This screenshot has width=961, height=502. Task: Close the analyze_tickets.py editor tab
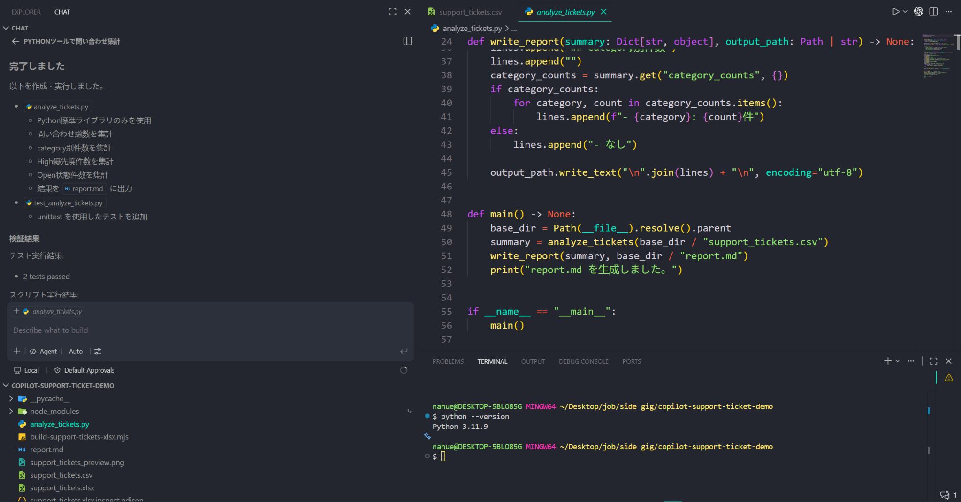pos(603,12)
